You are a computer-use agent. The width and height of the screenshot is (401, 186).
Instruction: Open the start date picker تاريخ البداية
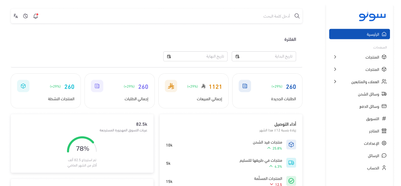tap(264, 56)
